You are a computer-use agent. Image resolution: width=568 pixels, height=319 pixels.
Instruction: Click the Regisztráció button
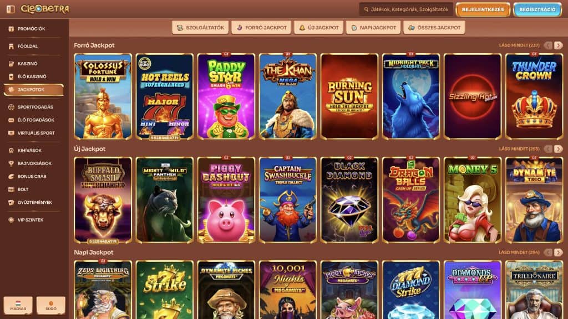[x=537, y=9]
